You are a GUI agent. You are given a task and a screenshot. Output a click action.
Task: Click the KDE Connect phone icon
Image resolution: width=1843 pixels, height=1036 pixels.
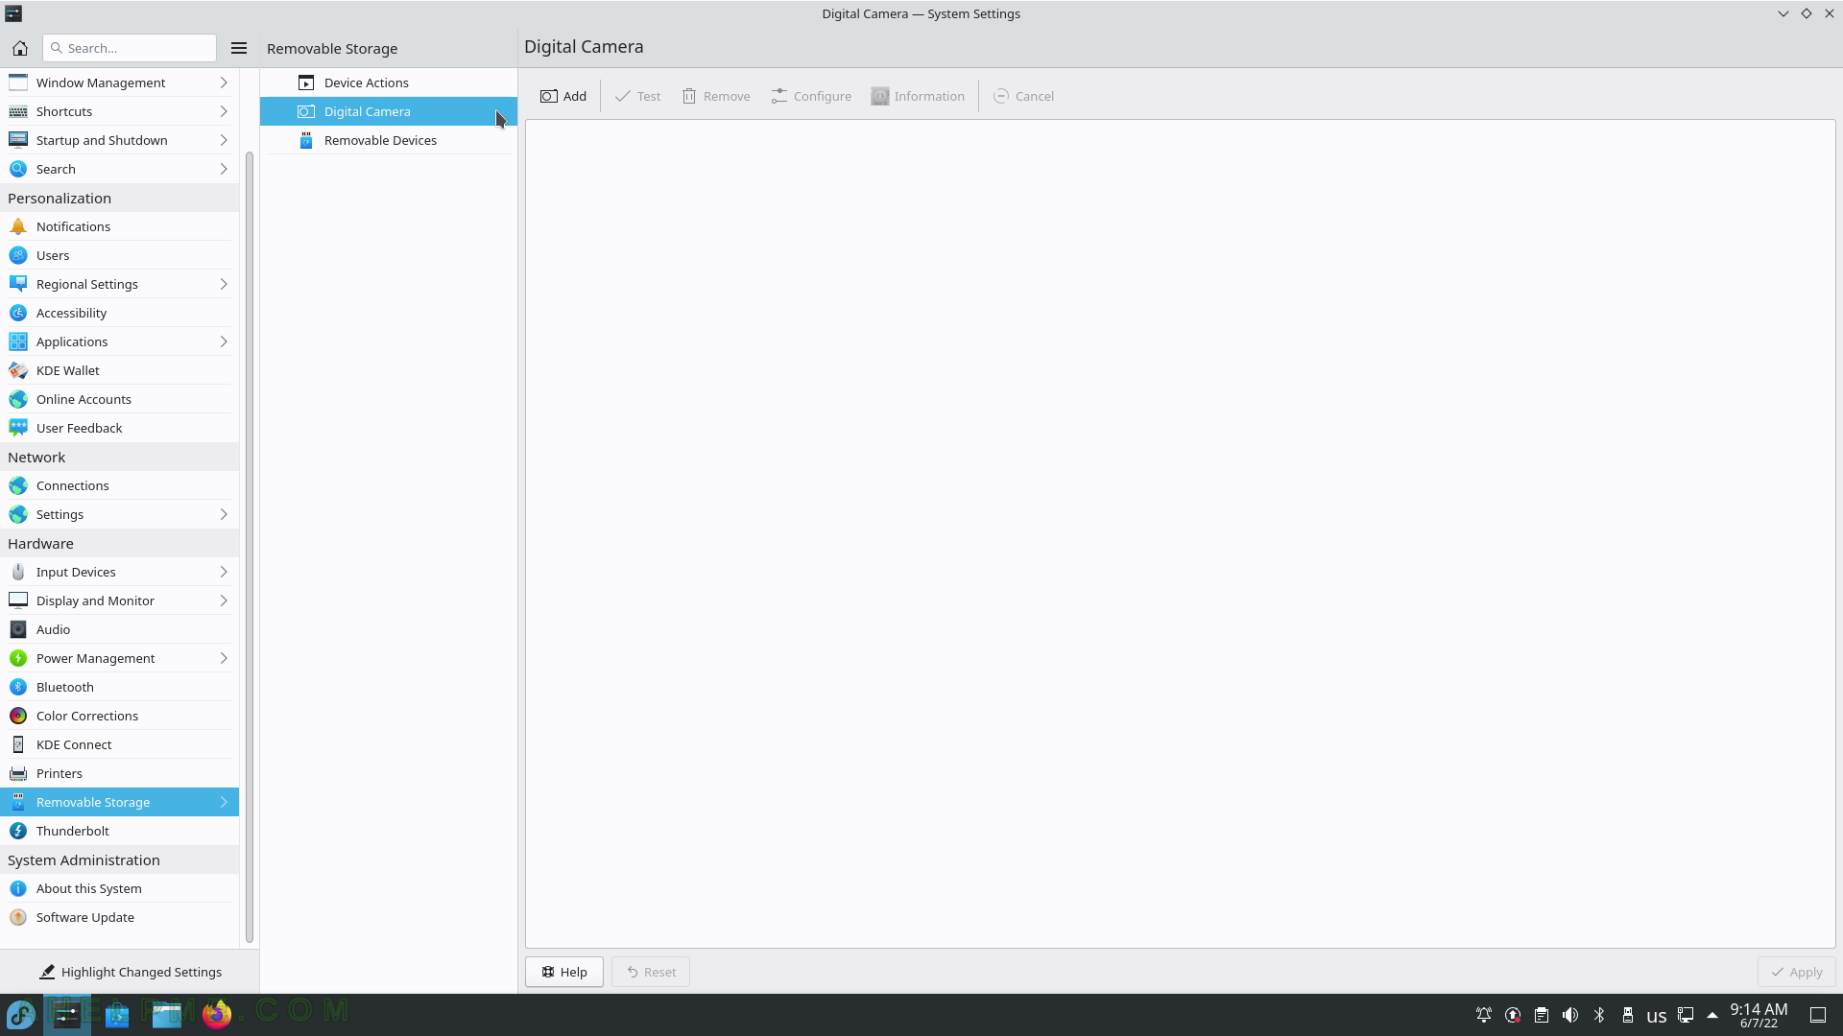pyautogui.click(x=18, y=744)
